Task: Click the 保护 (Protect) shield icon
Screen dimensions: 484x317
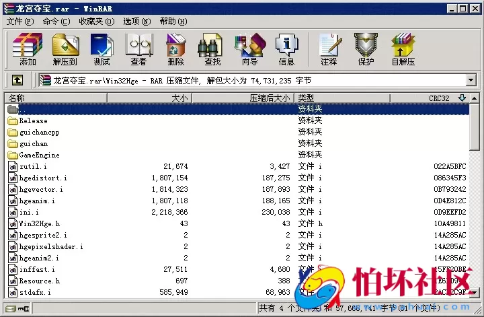Action: click(366, 49)
